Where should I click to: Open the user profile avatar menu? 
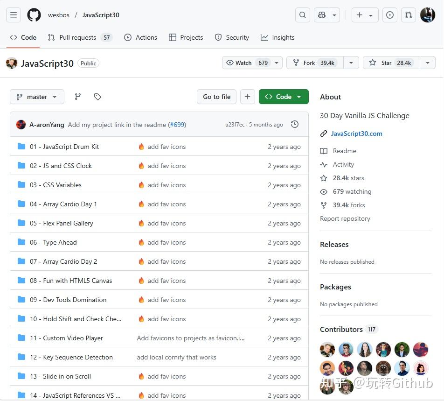pyautogui.click(x=427, y=15)
